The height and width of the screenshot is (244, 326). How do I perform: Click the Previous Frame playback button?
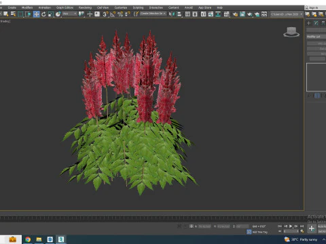coord(285,226)
